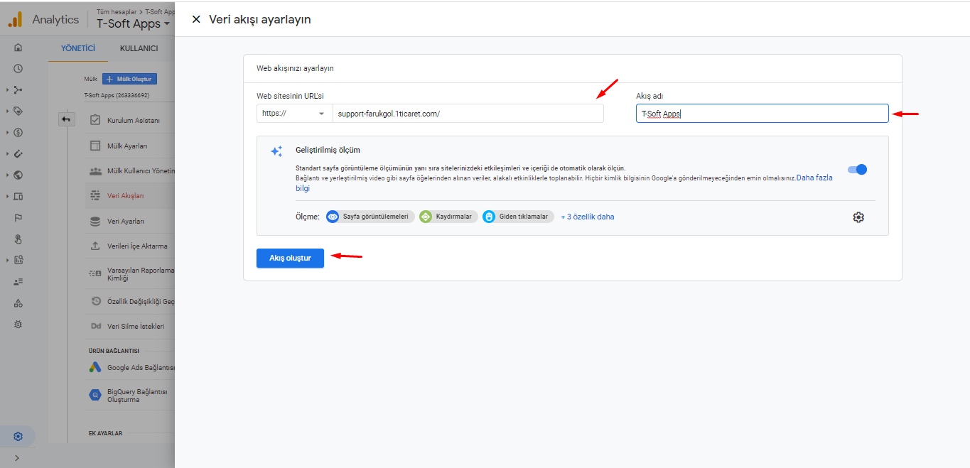
Task: Open the Home icon in left sidebar
Action: point(18,48)
